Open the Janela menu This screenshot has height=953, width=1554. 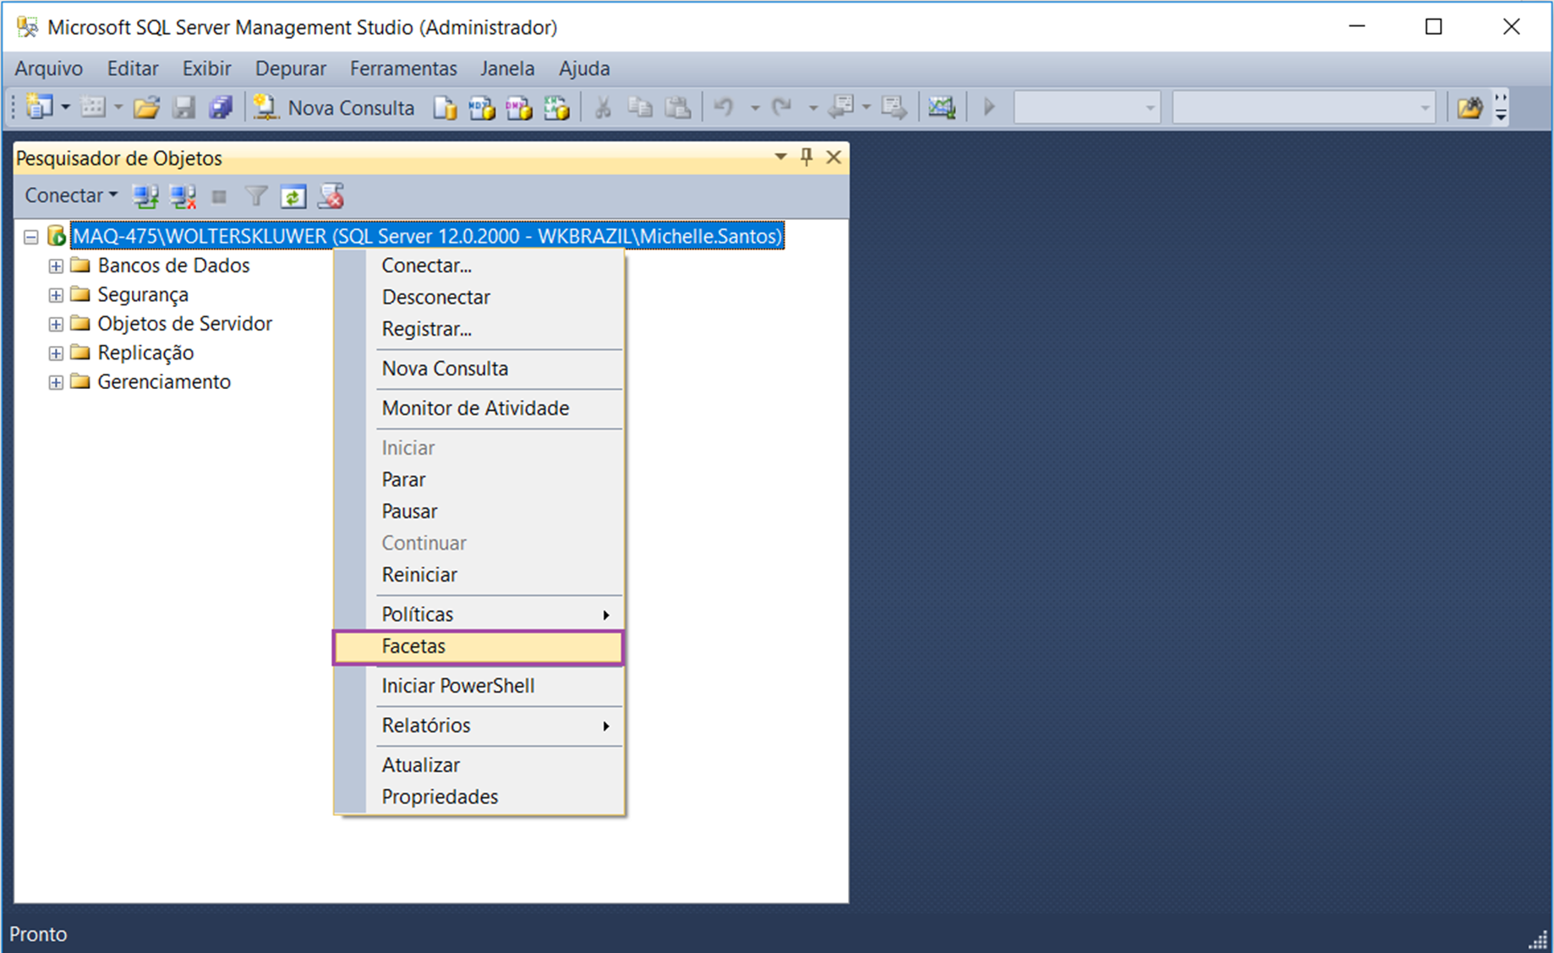507,68
